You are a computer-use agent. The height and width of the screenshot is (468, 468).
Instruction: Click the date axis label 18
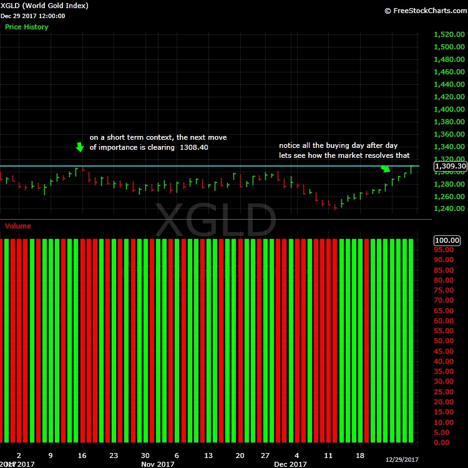point(360,456)
